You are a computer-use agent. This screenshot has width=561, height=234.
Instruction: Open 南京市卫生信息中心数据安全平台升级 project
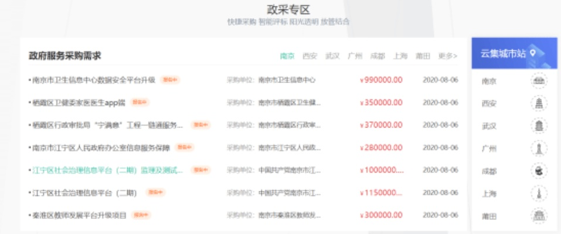pyautogui.click(x=94, y=80)
